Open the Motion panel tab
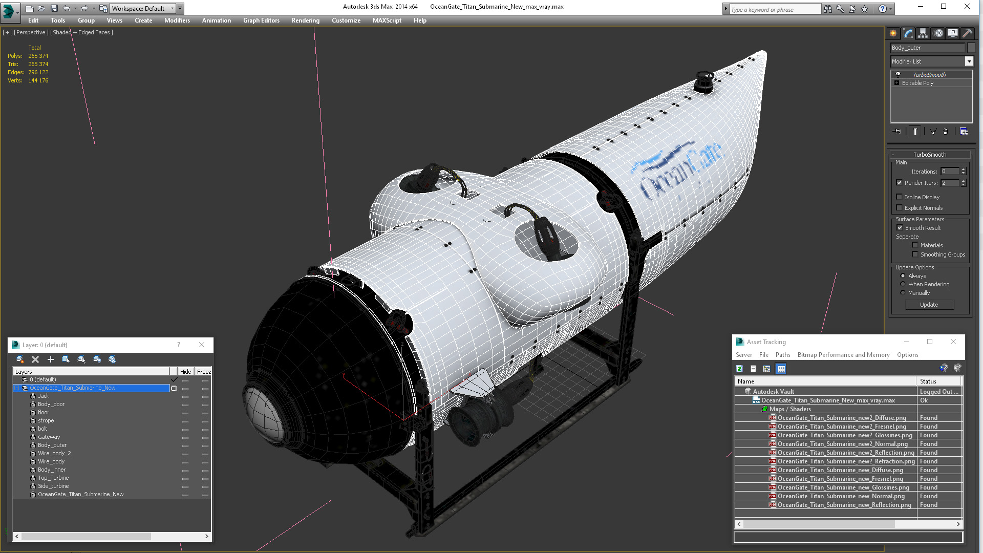The image size is (983, 553). pyautogui.click(x=938, y=33)
